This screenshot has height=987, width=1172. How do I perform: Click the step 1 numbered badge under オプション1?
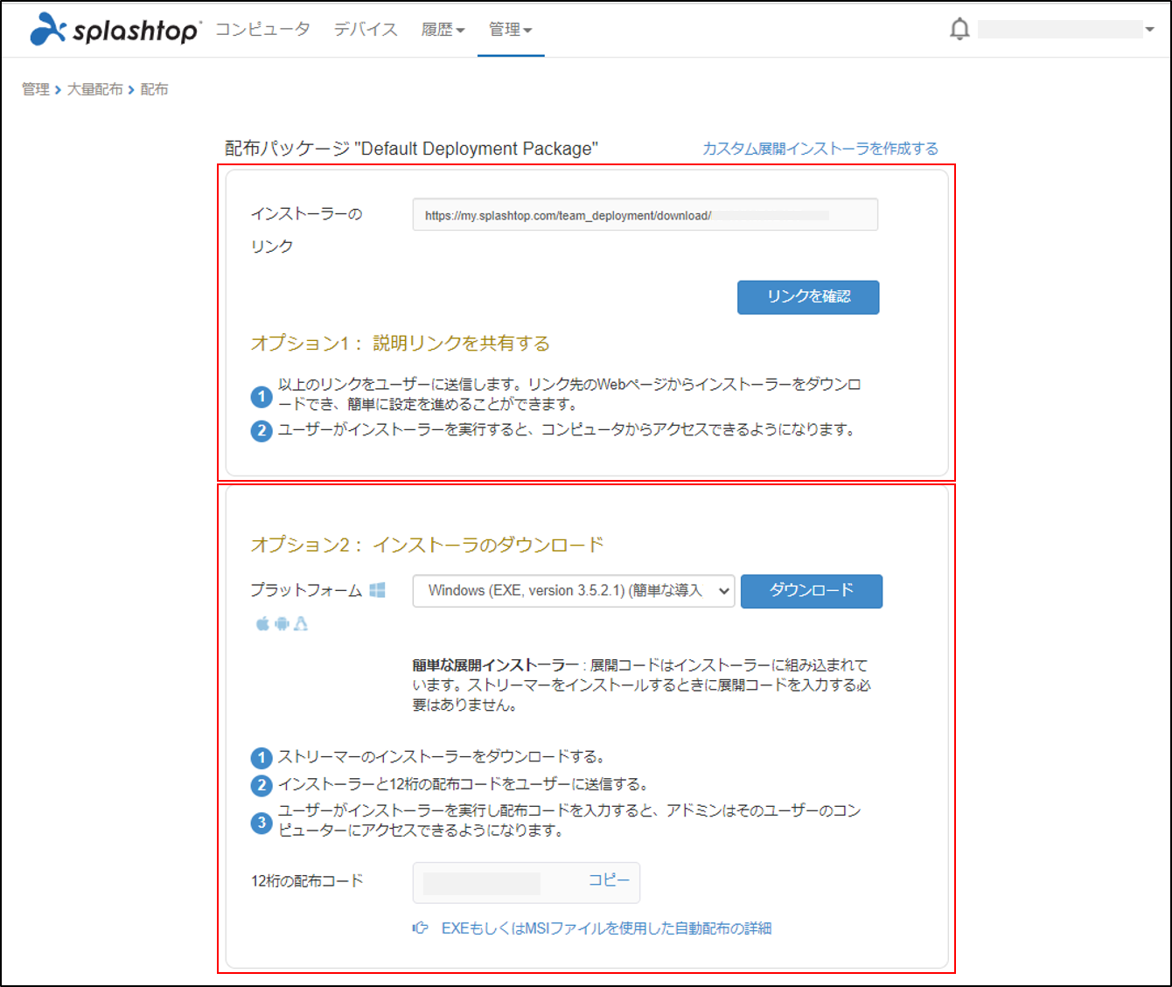(x=261, y=396)
